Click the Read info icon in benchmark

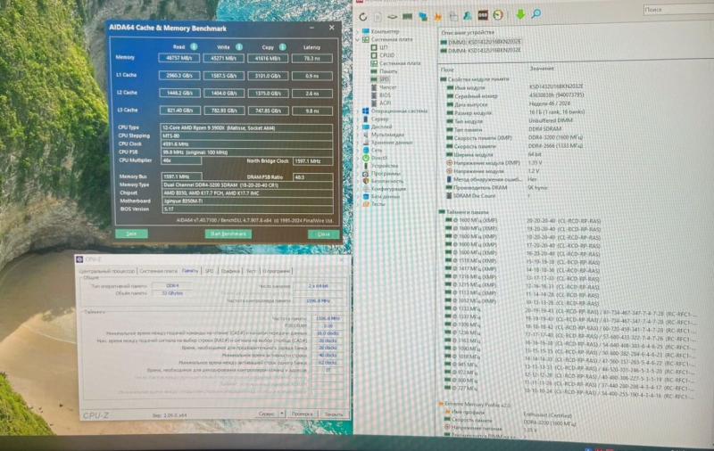click(194, 46)
